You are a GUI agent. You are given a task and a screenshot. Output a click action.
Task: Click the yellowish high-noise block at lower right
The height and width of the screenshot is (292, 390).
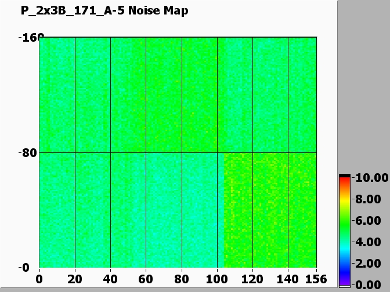coord(270,209)
